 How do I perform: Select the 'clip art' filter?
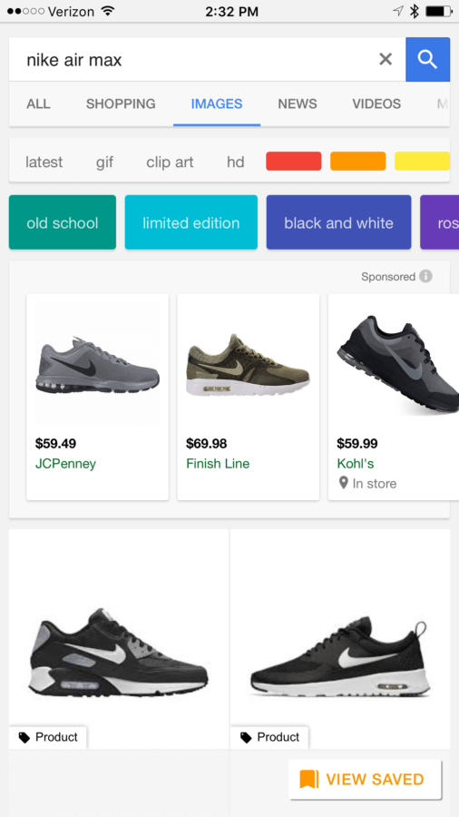(170, 162)
